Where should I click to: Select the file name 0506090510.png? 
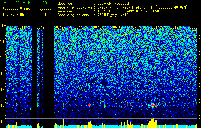16,8
